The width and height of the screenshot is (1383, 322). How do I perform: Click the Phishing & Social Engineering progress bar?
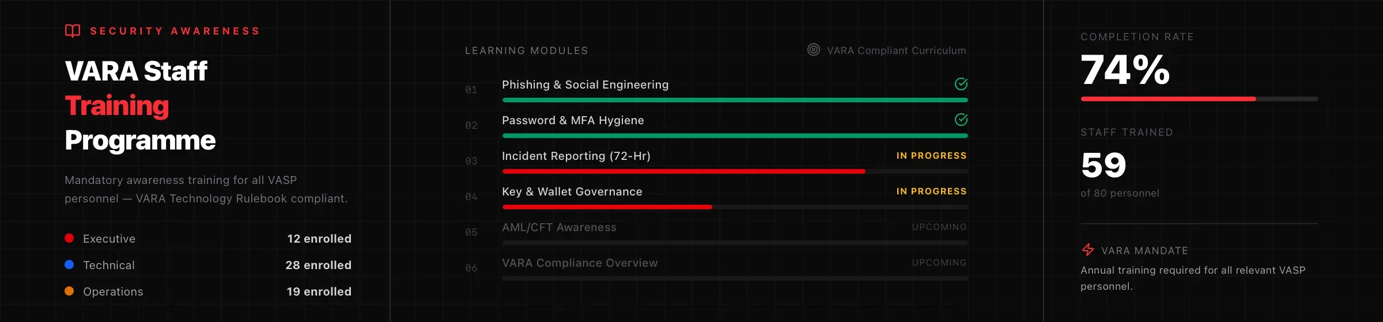click(735, 100)
